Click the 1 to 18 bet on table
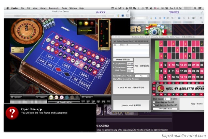208x139 pixels. tap(41, 61)
